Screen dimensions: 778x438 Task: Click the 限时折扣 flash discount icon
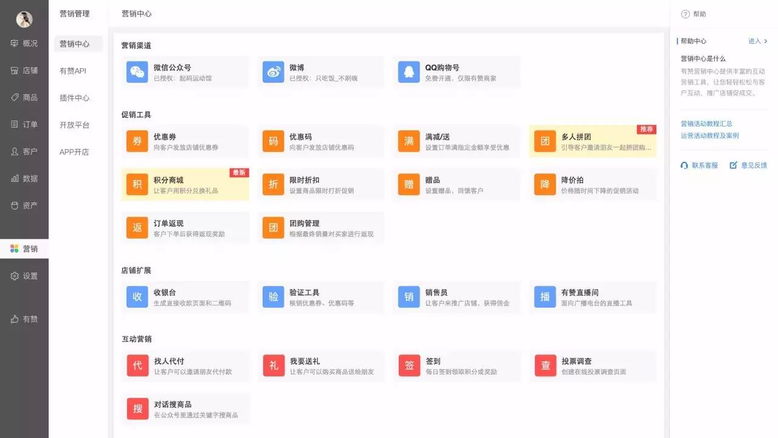point(273,184)
